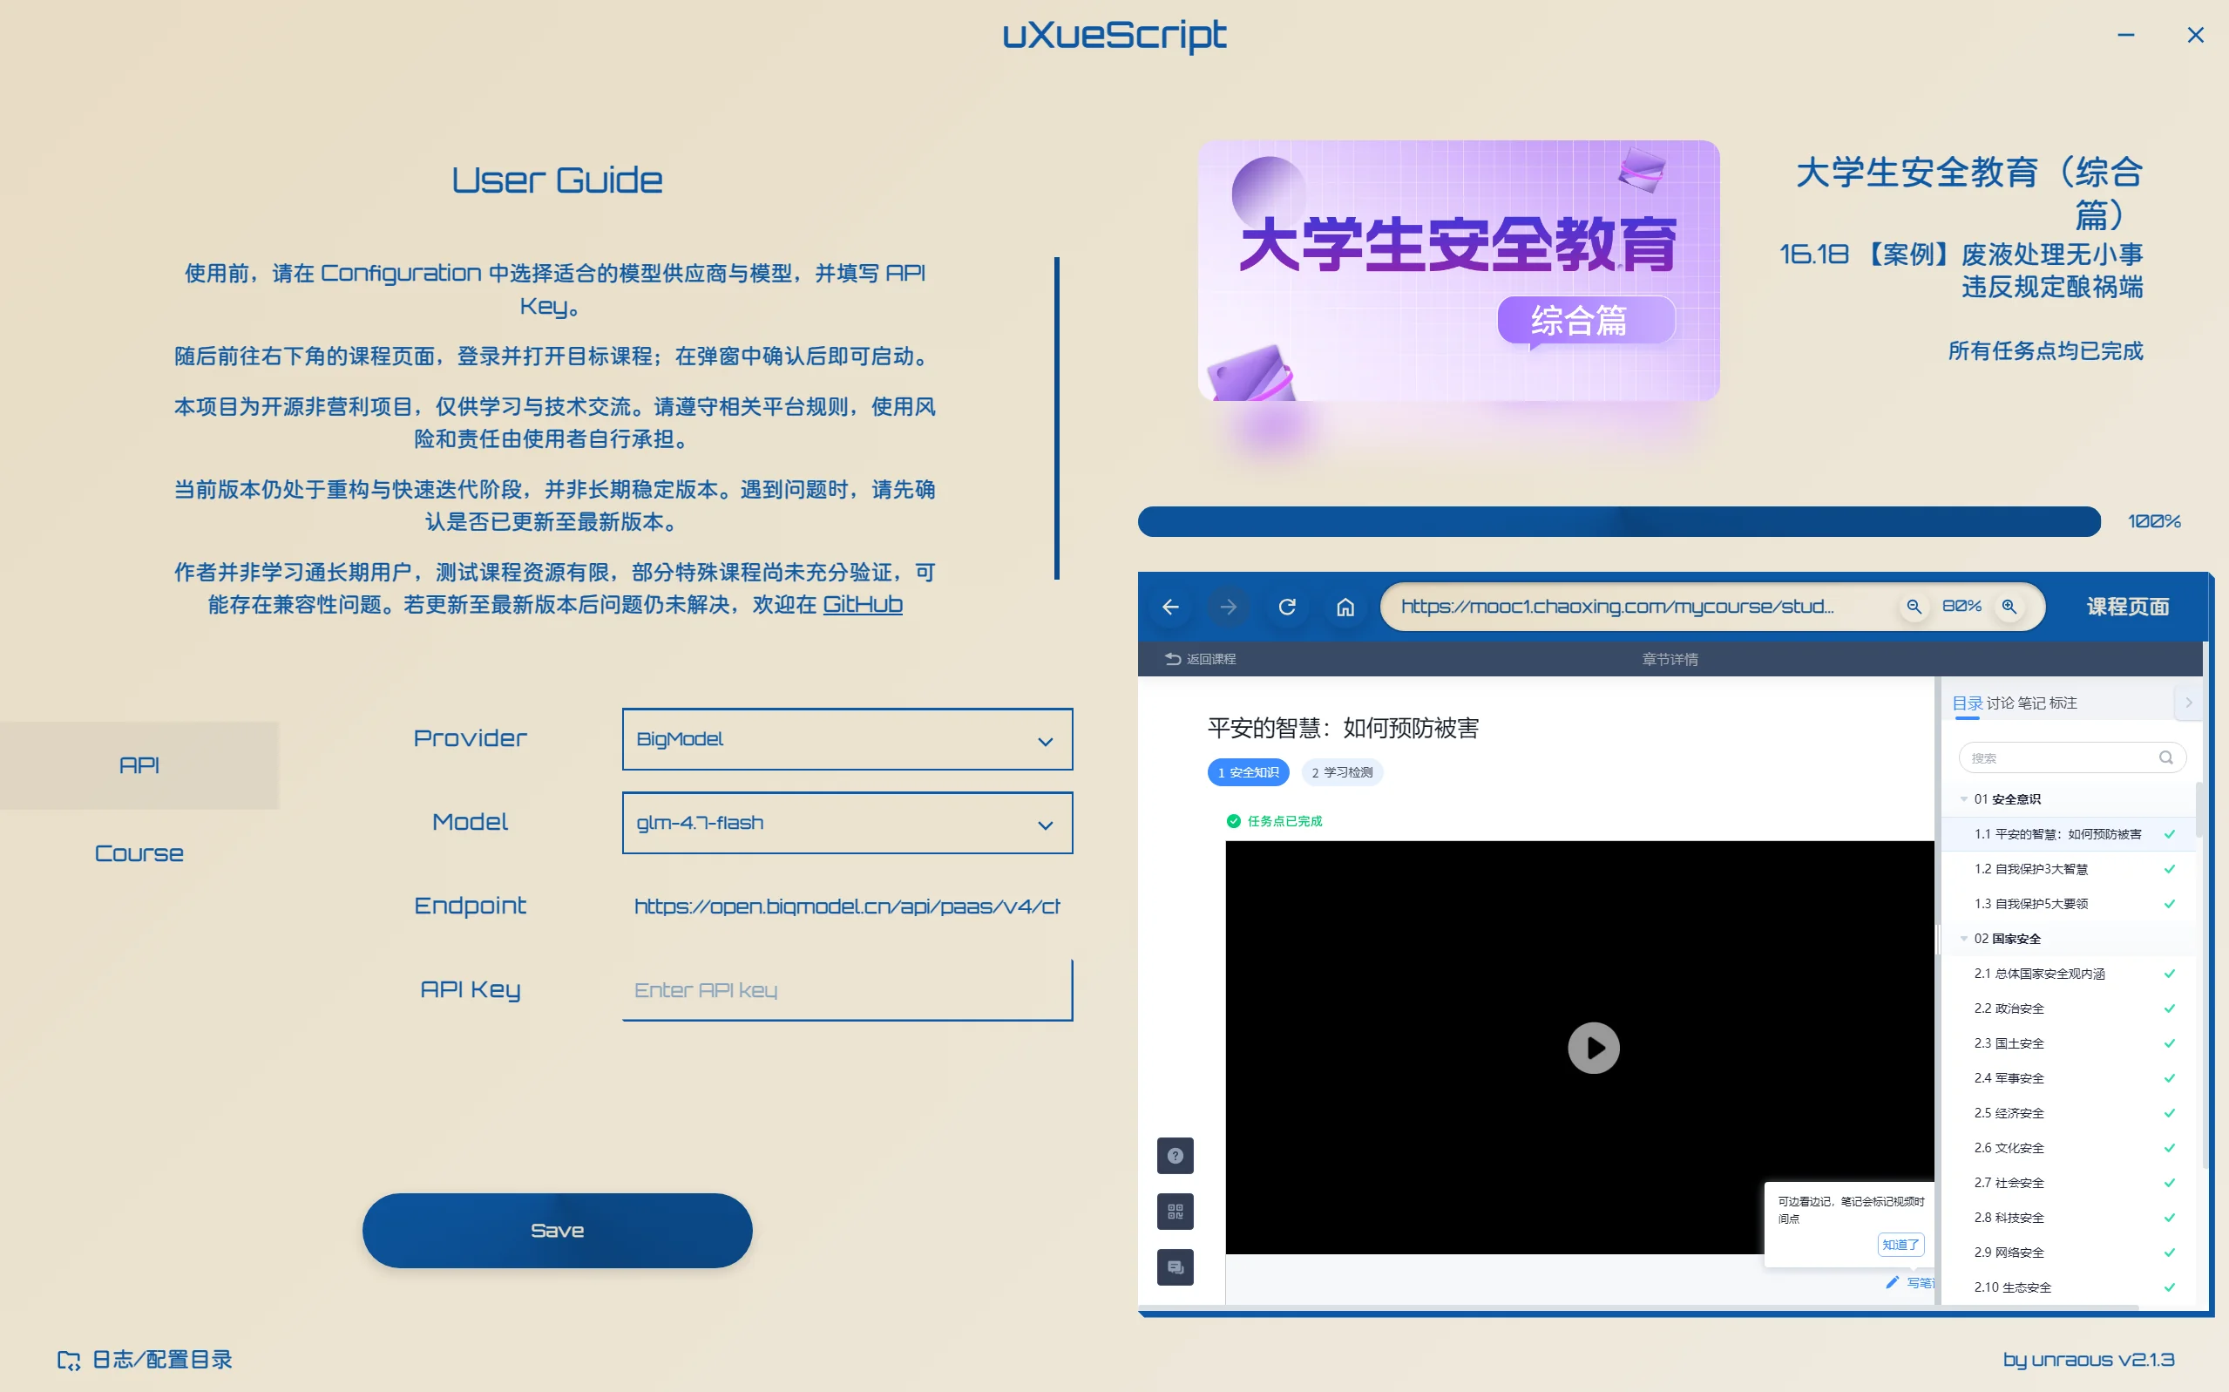Focus the API Key input field

click(847, 989)
